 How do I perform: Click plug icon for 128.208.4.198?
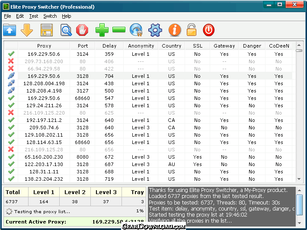(x=11, y=90)
